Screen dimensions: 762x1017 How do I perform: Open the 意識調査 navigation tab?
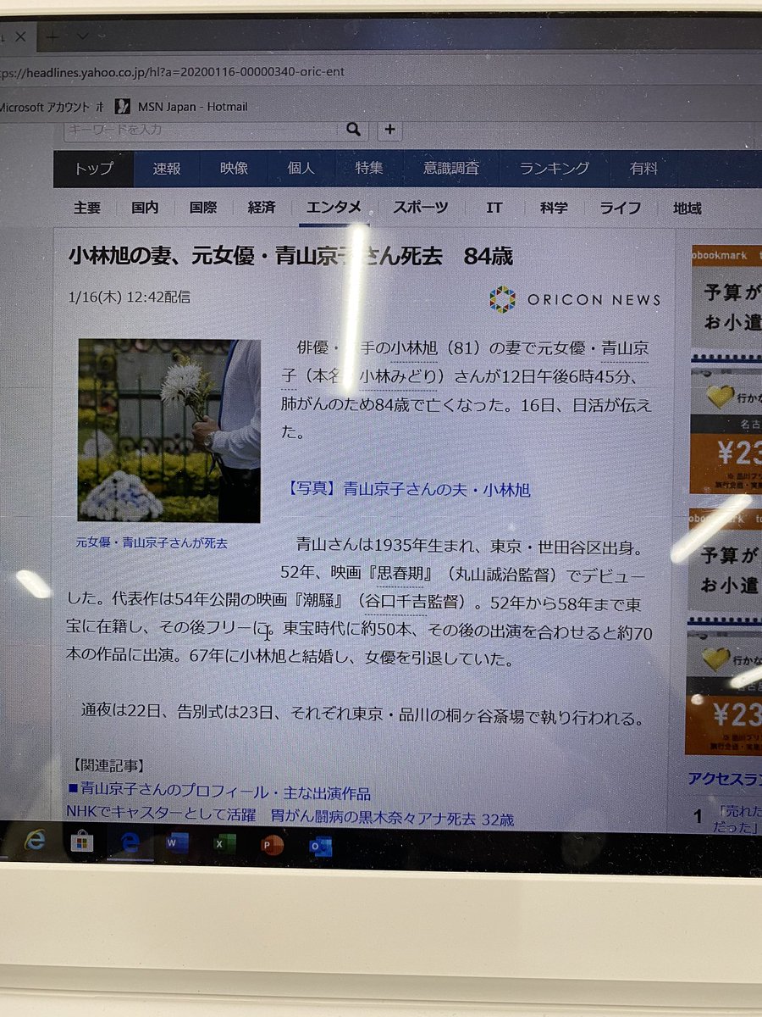[451, 168]
